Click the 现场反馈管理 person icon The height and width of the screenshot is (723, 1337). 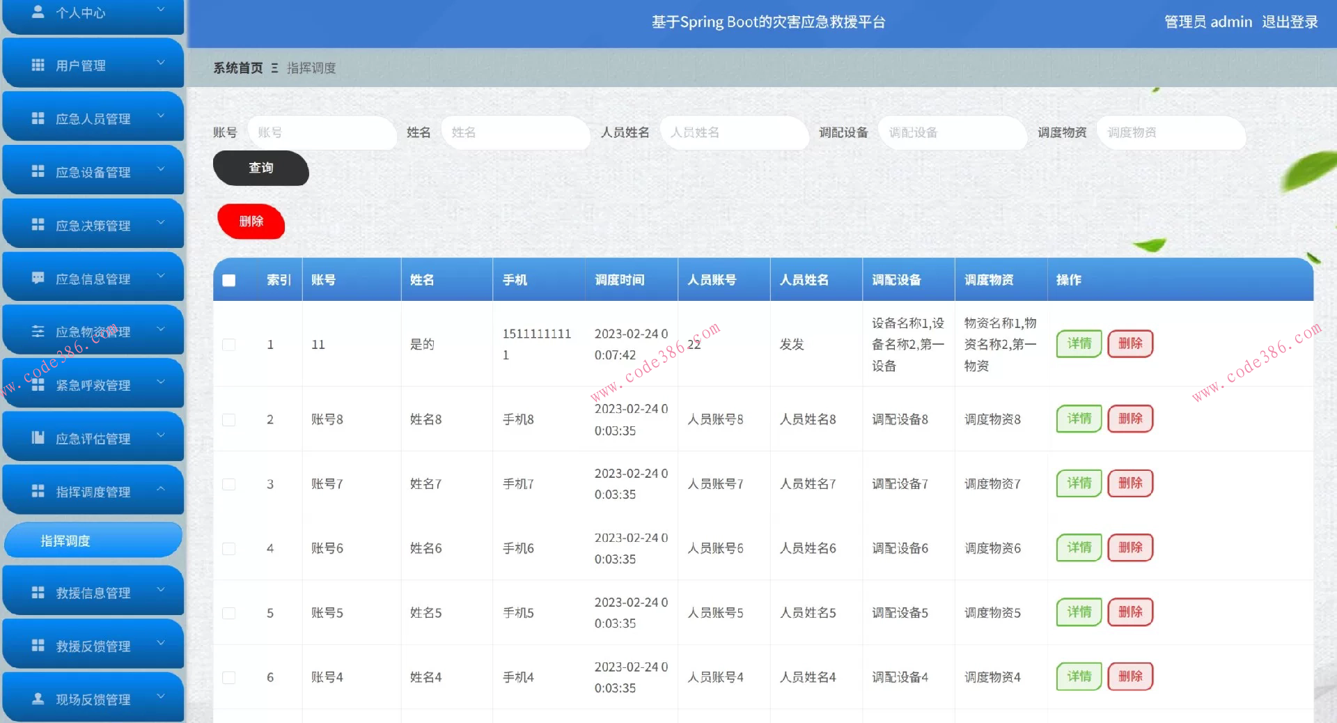[38, 699]
